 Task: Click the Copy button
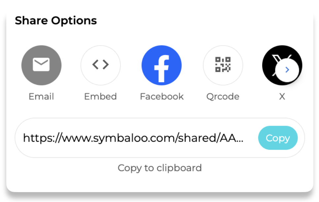(x=278, y=138)
